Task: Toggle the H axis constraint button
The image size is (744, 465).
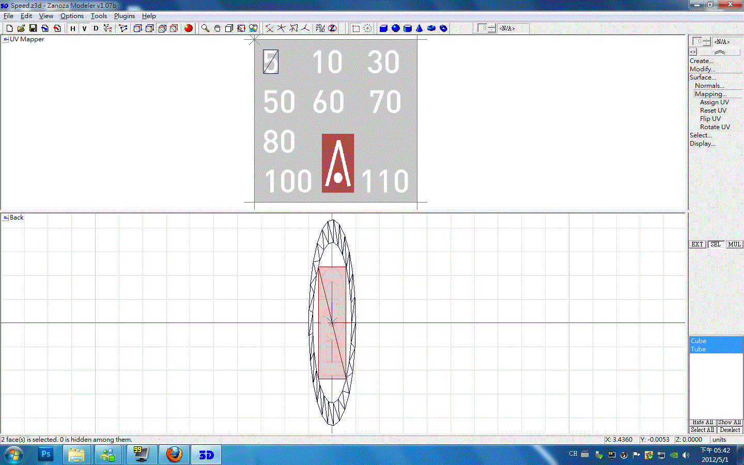Action: pyautogui.click(x=72, y=28)
